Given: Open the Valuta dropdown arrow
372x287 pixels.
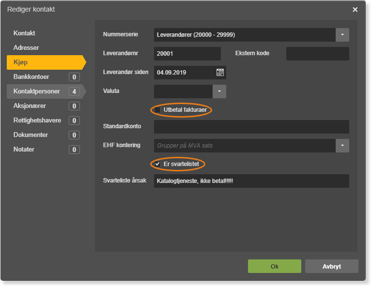Looking at the screenshot, I should point(219,91).
